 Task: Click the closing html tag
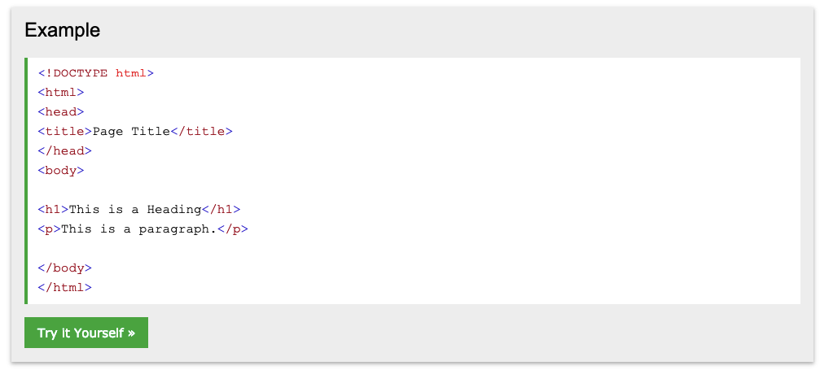point(65,287)
